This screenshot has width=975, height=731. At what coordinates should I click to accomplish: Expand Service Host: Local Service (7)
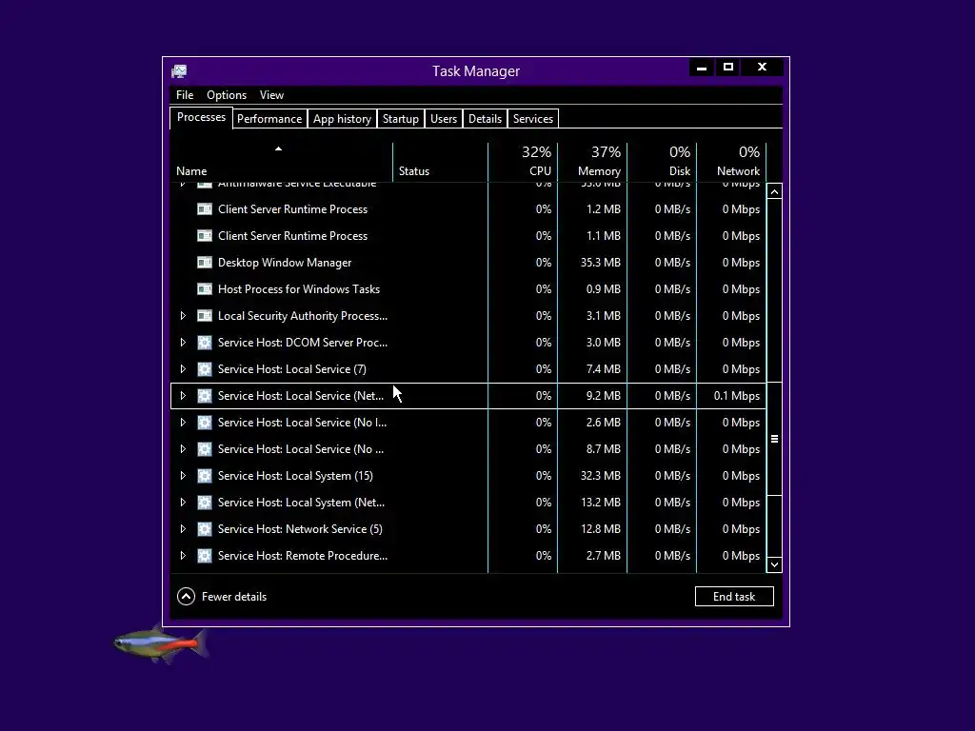(x=183, y=369)
